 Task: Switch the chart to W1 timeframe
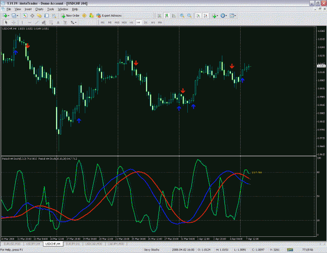tap(153, 22)
